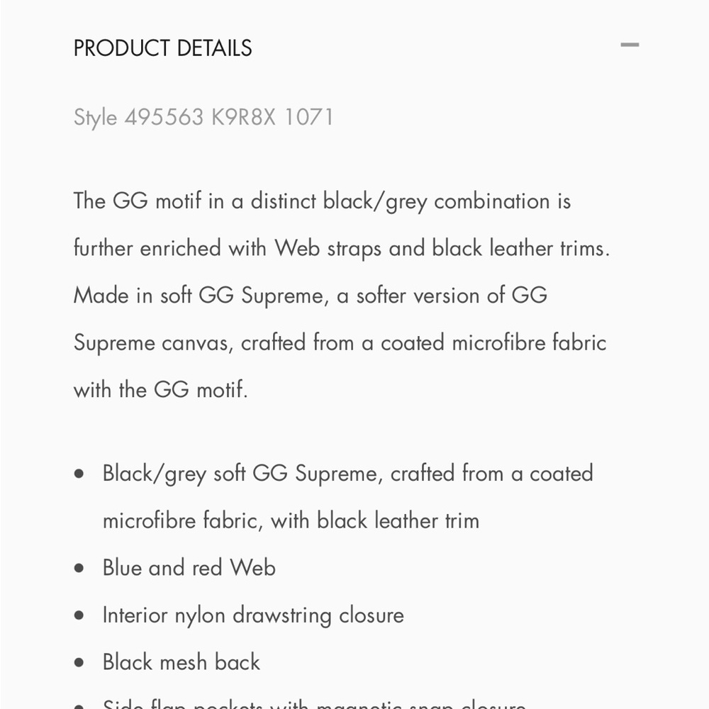Screen dimensions: 709x709
Task: Click the GG motif description paragraph
Action: 342,295
